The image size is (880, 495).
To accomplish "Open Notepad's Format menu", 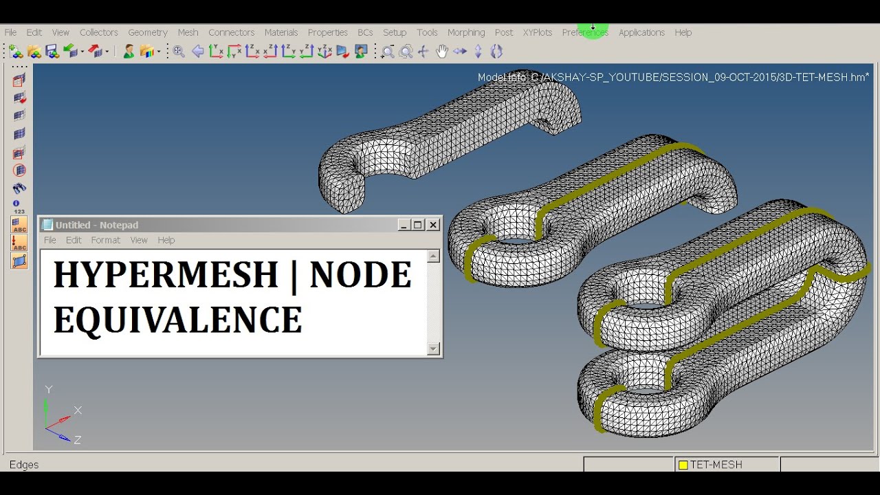I will (x=106, y=240).
